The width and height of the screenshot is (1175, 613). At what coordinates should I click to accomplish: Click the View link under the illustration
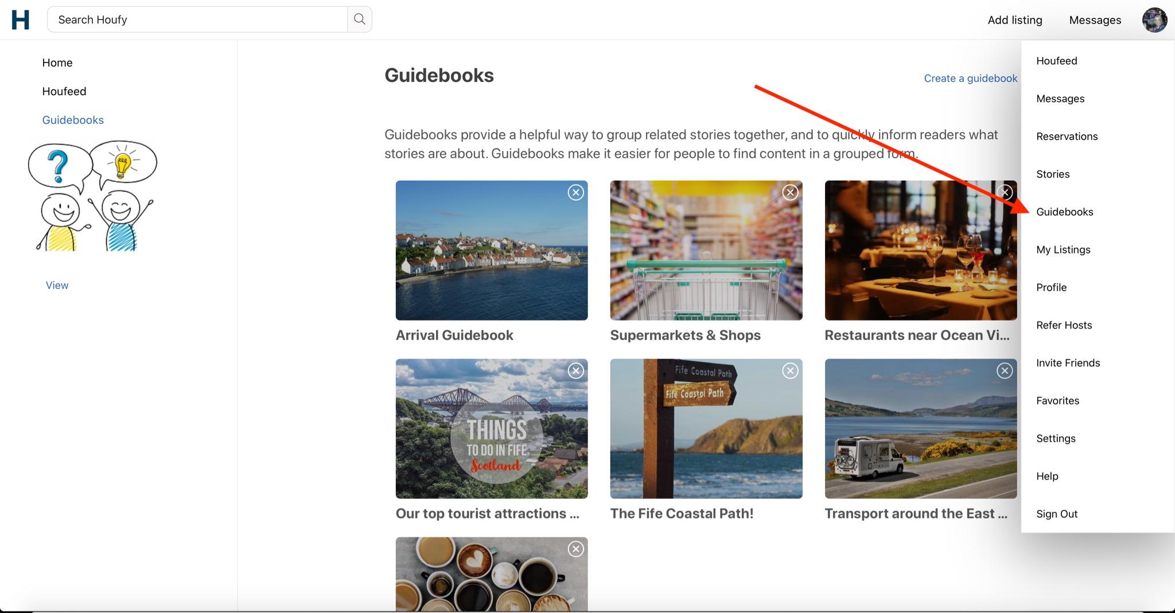(56, 285)
